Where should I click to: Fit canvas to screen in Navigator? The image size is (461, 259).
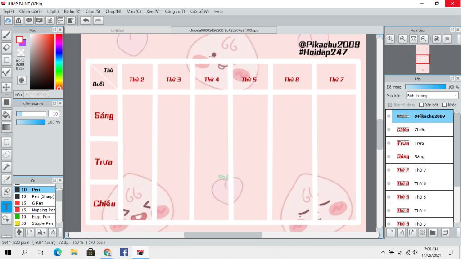(413, 39)
